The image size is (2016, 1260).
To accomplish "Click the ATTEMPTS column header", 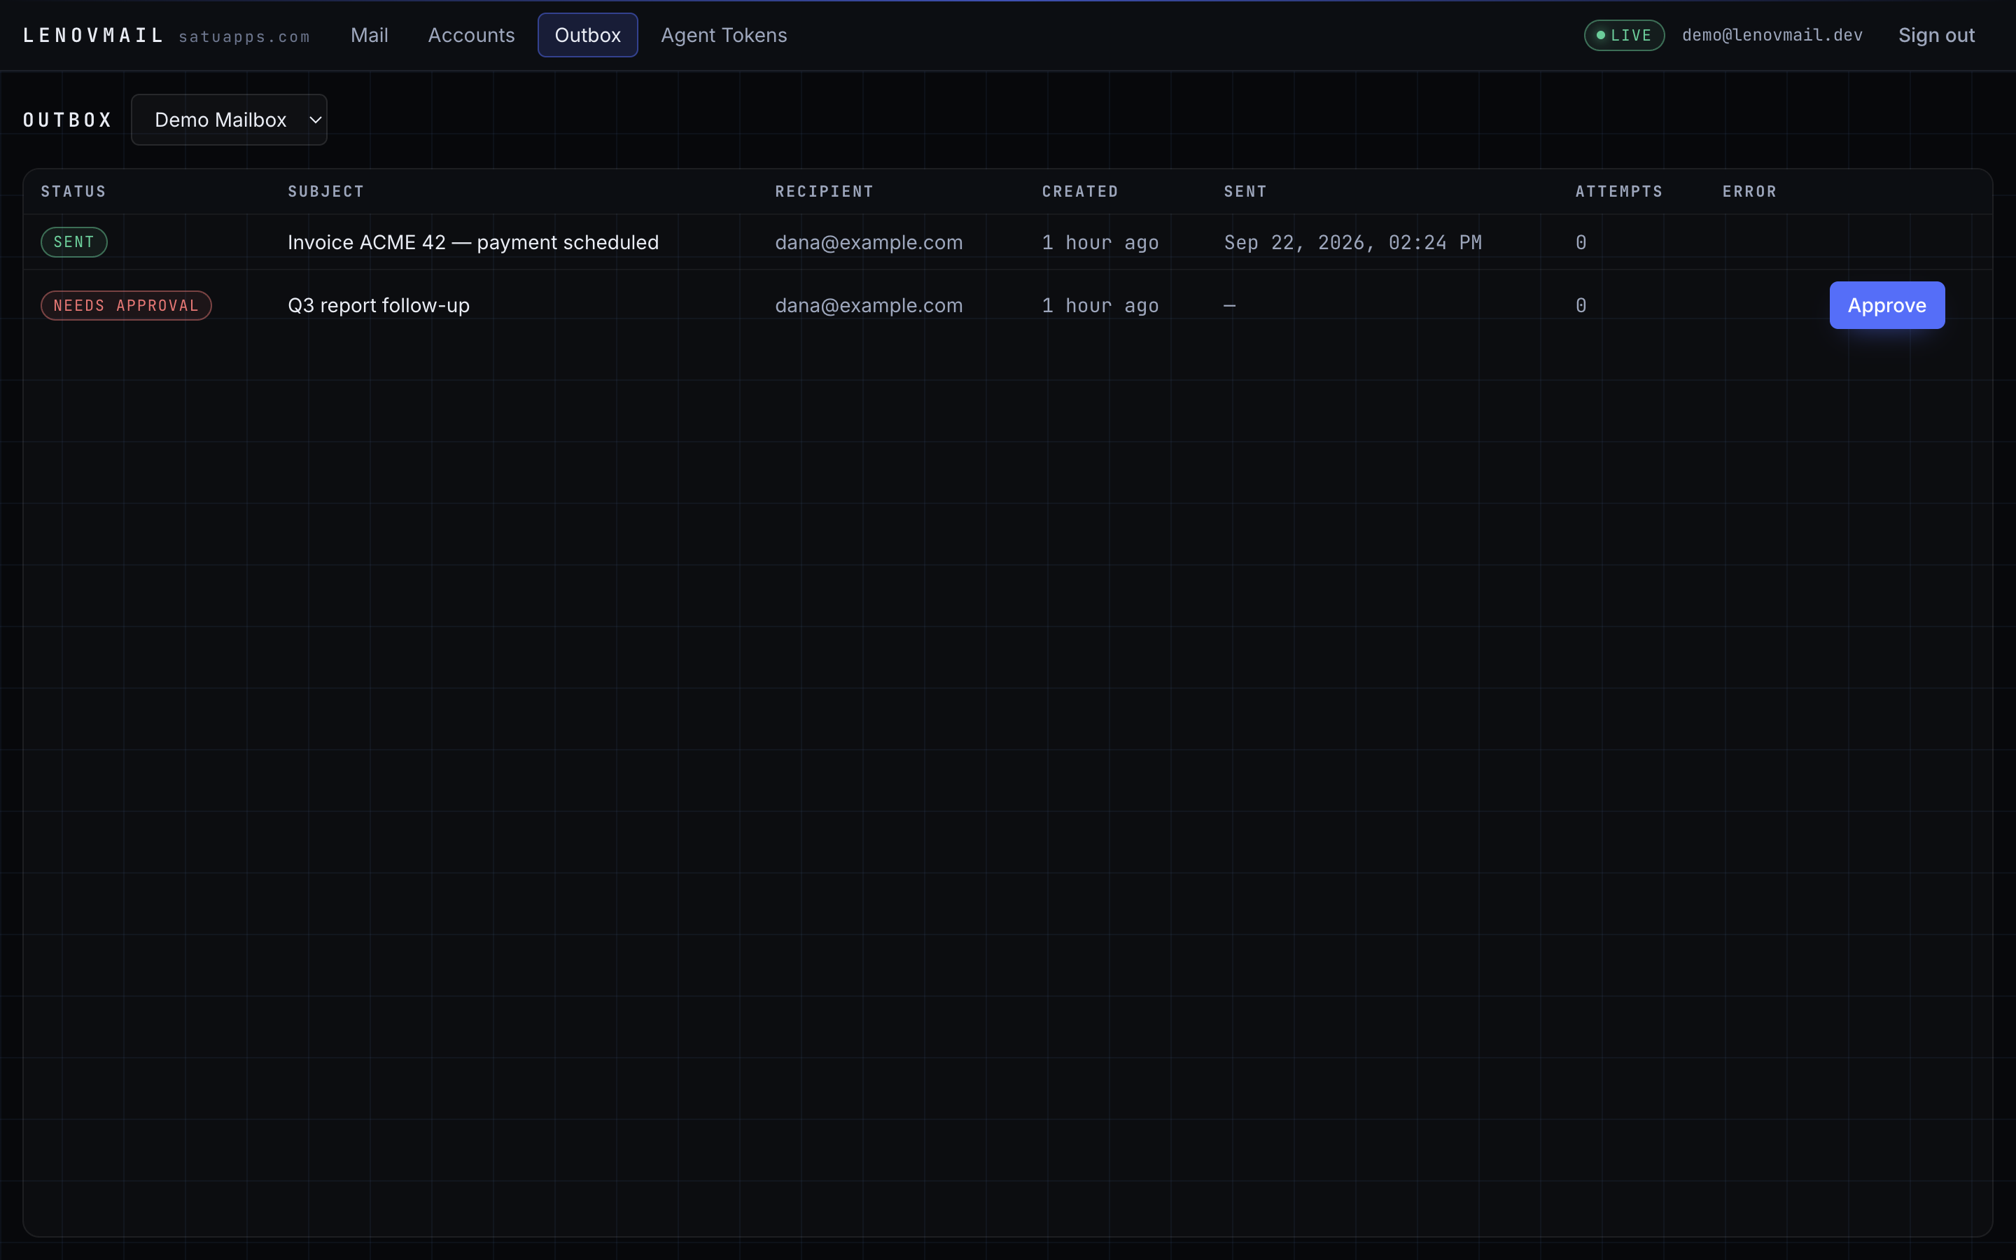I will pos(1618,191).
